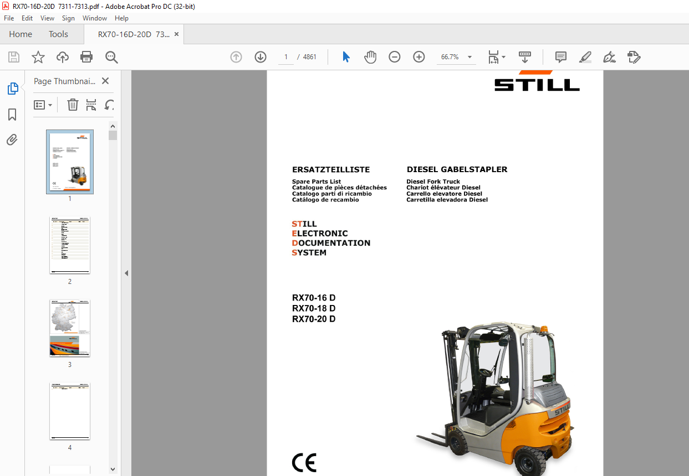Add a comment with the note icon
Image resolution: width=689 pixels, height=476 pixels.
pos(560,57)
